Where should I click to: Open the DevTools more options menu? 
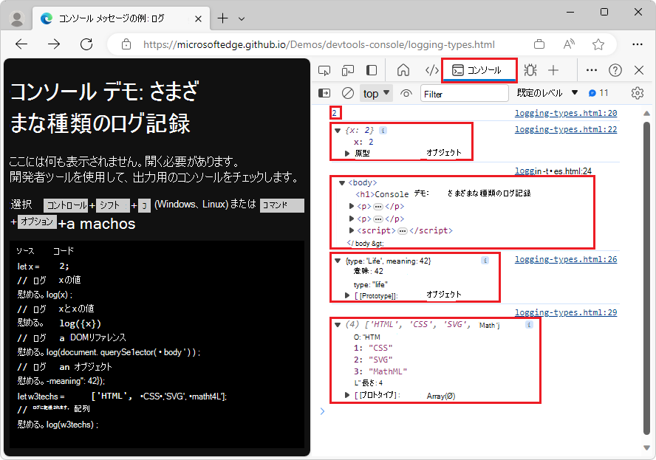(x=591, y=69)
